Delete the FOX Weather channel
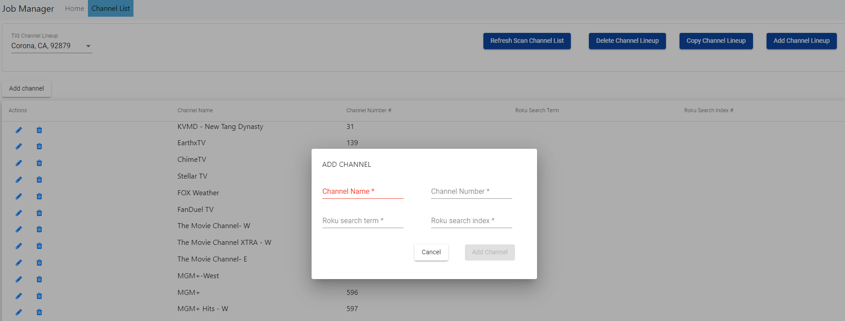 [x=39, y=196]
